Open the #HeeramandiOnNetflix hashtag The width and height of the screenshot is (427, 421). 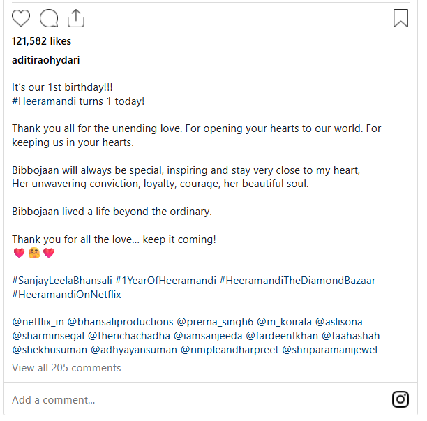click(x=66, y=295)
